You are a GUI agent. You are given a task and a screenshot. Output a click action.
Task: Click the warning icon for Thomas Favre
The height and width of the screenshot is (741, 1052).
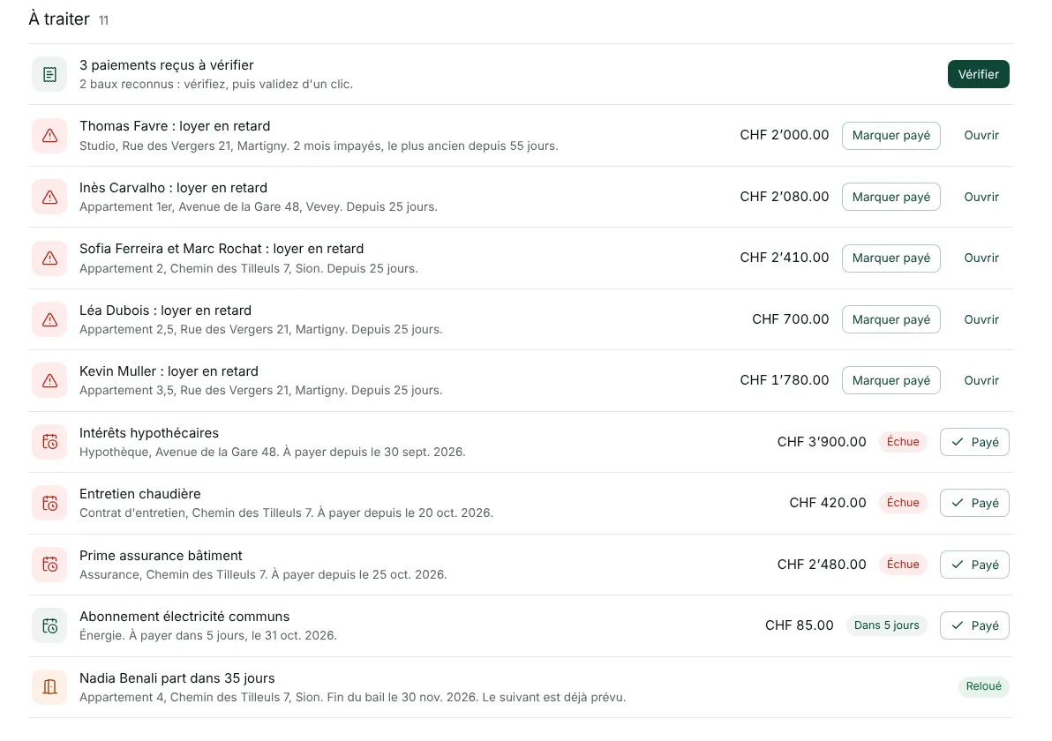click(x=49, y=136)
